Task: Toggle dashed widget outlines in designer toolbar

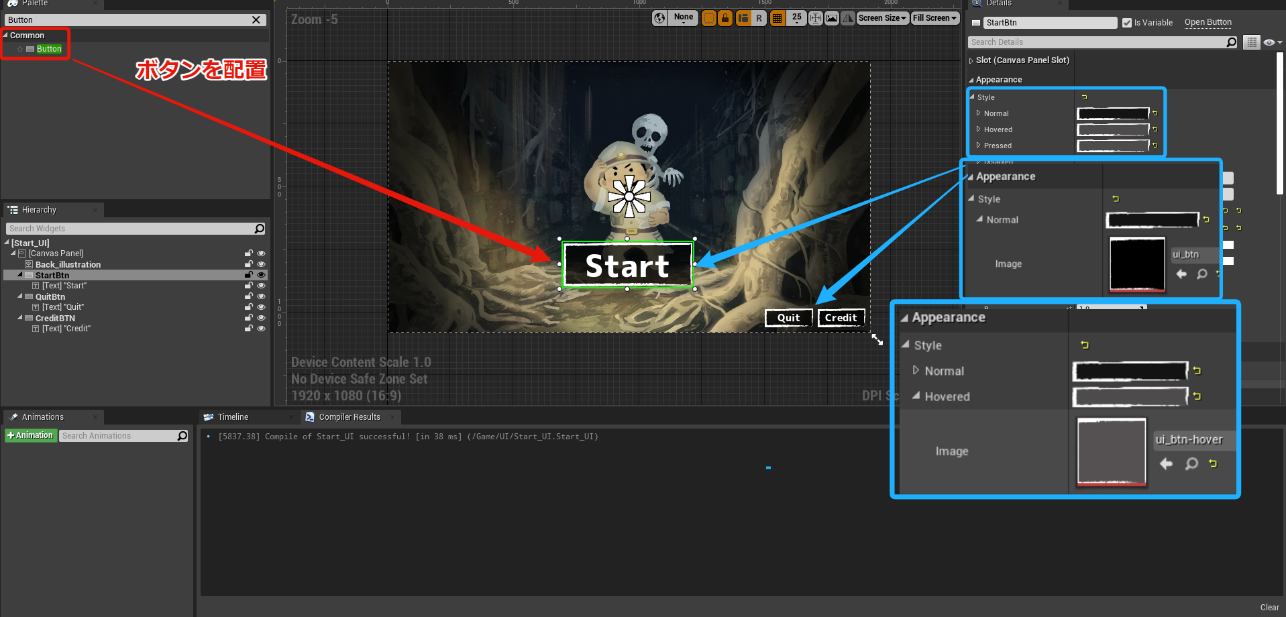Action: click(709, 18)
